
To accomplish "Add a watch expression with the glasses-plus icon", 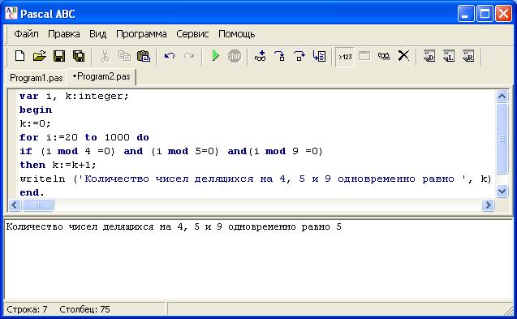I will click(x=260, y=56).
